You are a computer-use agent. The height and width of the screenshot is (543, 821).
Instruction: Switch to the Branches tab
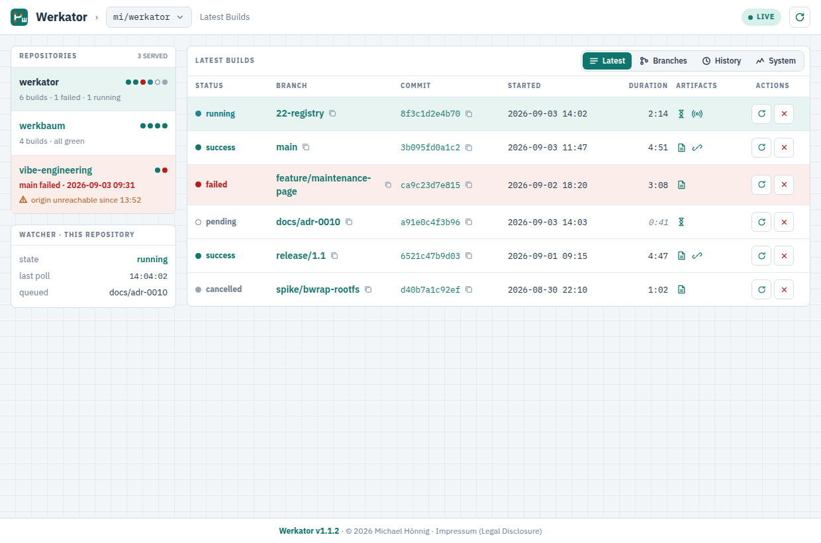click(663, 61)
